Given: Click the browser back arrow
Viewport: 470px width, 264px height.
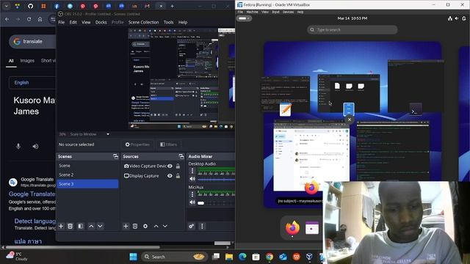Looking at the screenshot, I should pyautogui.click(x=7, y=19).
